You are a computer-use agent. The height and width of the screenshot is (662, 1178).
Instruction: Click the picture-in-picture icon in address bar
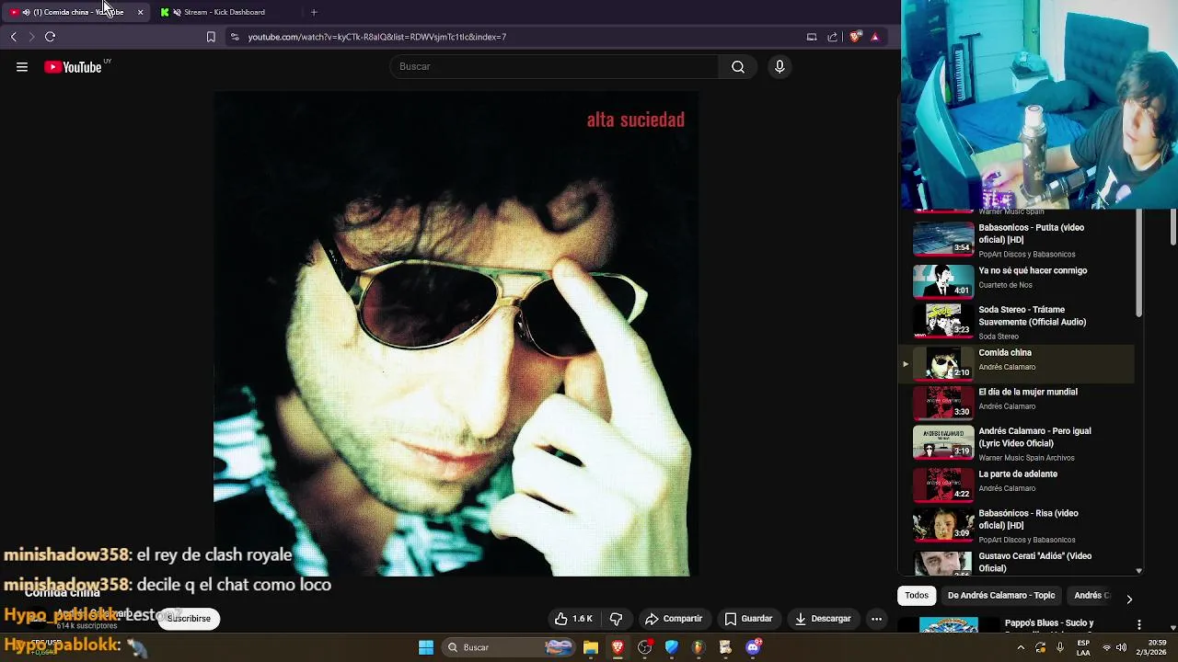(812, 37)
